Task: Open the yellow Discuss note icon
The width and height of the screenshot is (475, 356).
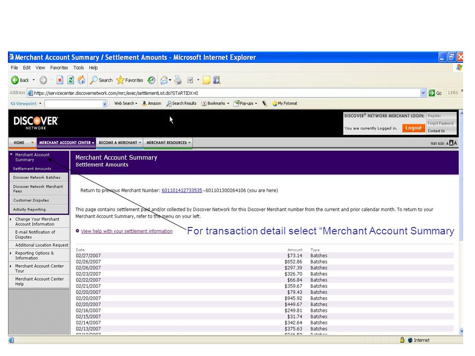Action: coord(206,80)
